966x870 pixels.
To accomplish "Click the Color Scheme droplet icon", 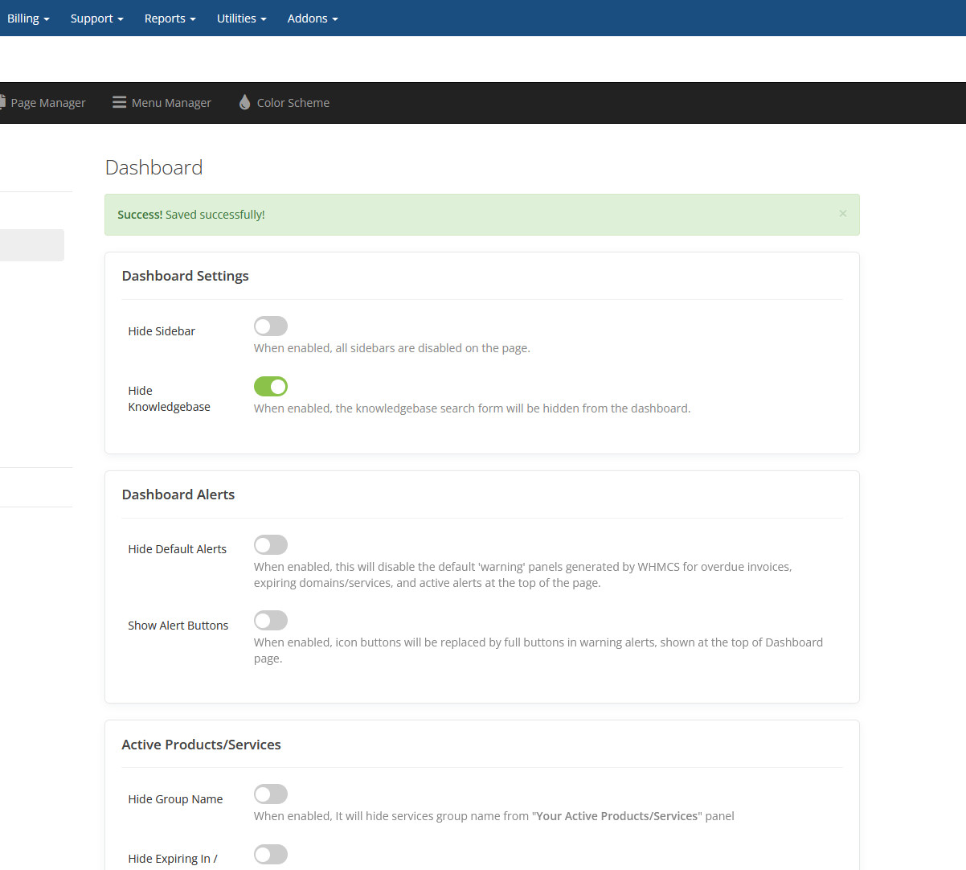I will [244, 102].
